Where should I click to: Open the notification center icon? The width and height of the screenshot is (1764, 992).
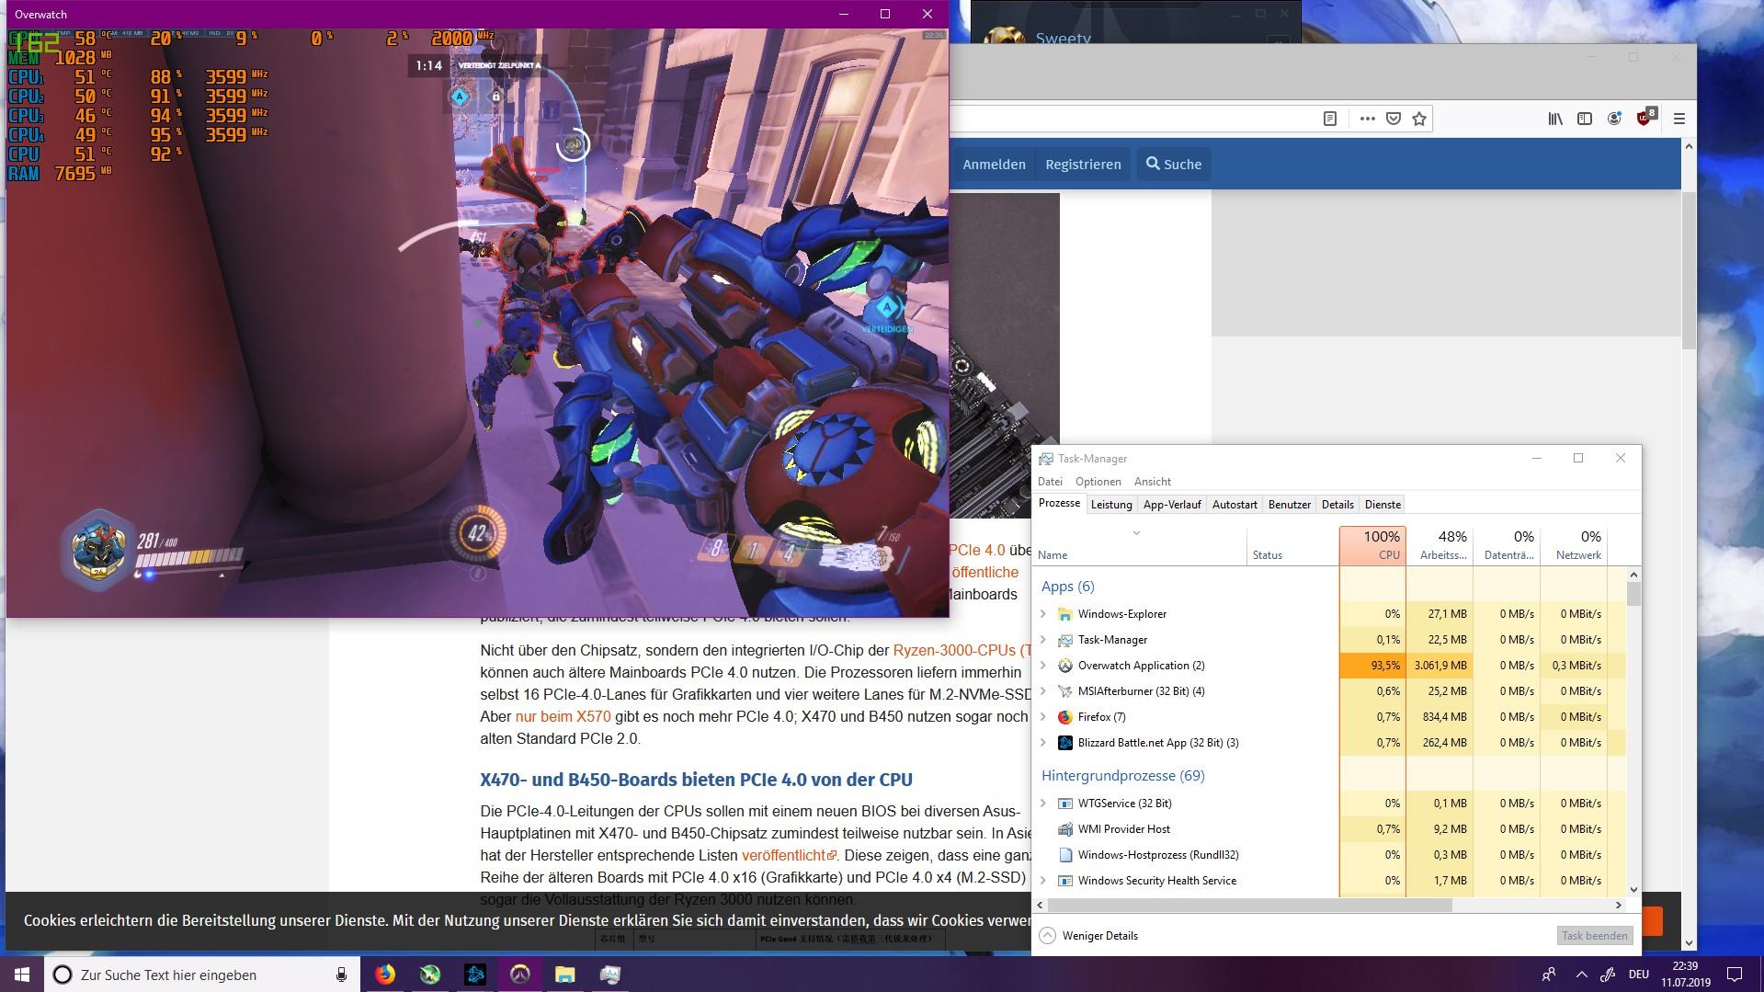coord(1735,975)
